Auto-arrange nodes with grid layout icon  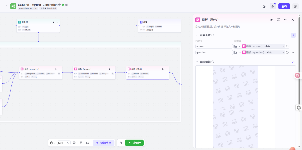pos(81,143)
